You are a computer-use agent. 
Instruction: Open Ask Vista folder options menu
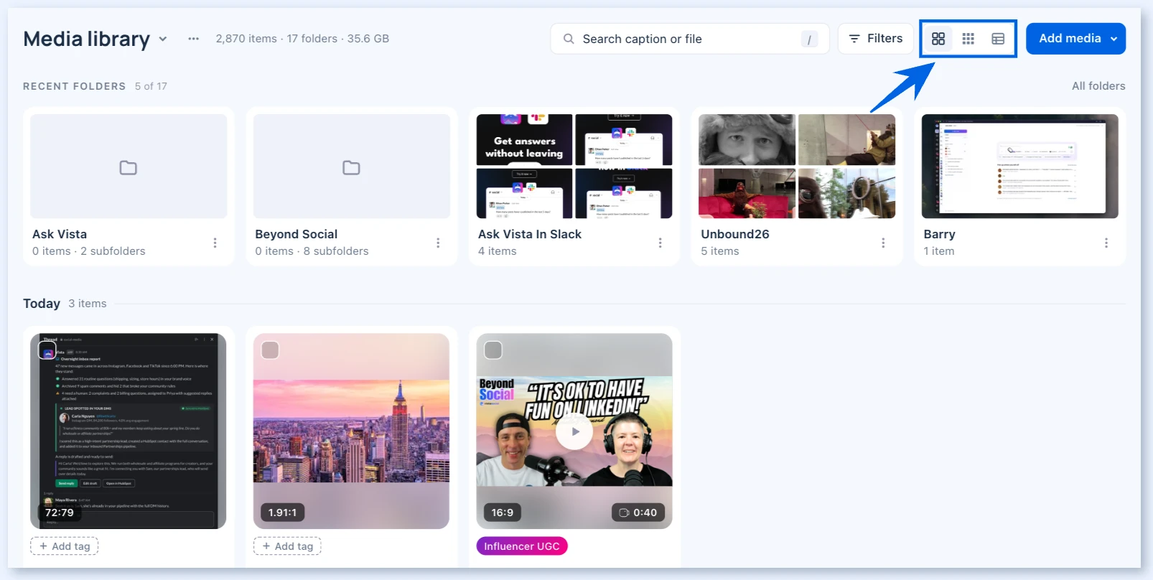215,243
